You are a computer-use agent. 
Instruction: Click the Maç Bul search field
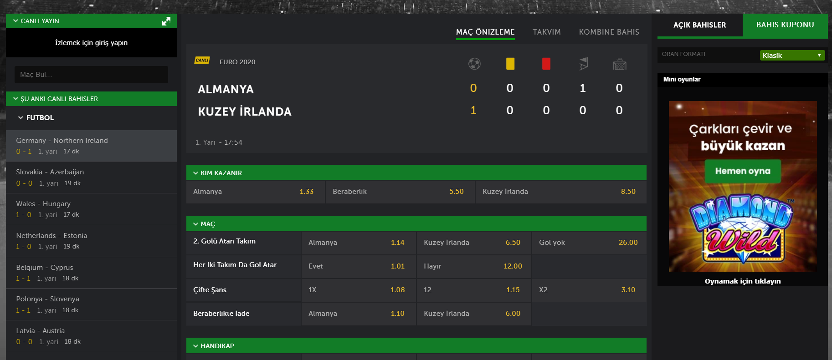point(91,75)
